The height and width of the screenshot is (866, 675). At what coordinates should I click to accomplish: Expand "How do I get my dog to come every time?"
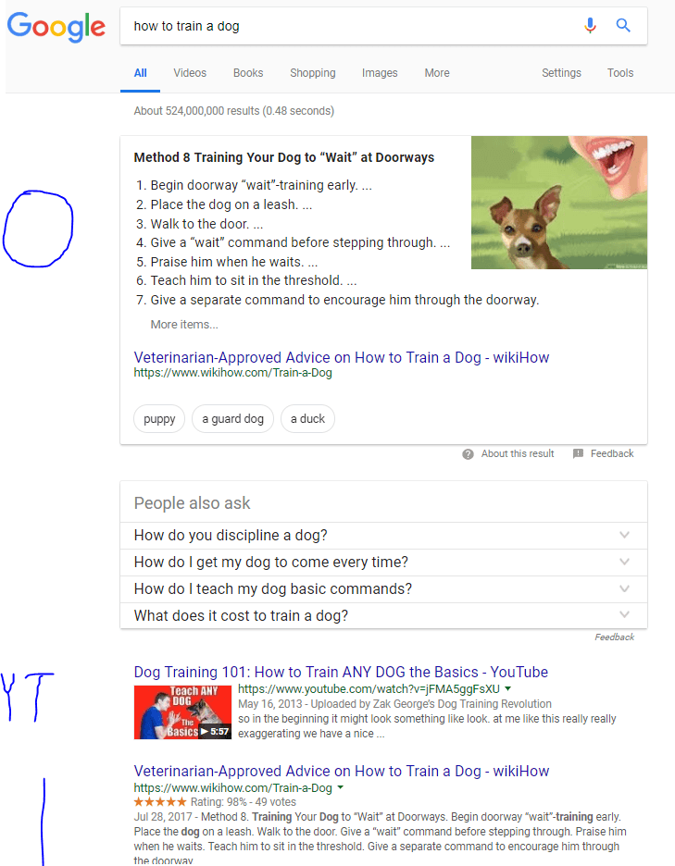[624, 563]
